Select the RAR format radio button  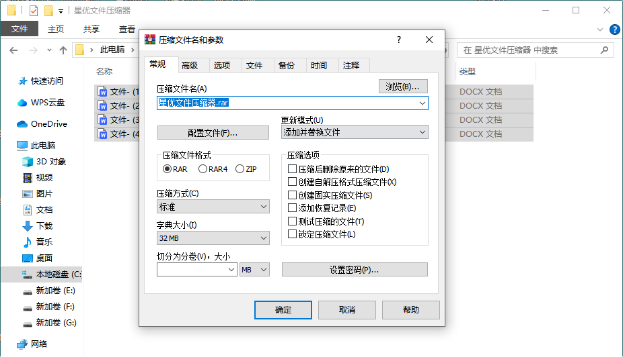[168, 169]
